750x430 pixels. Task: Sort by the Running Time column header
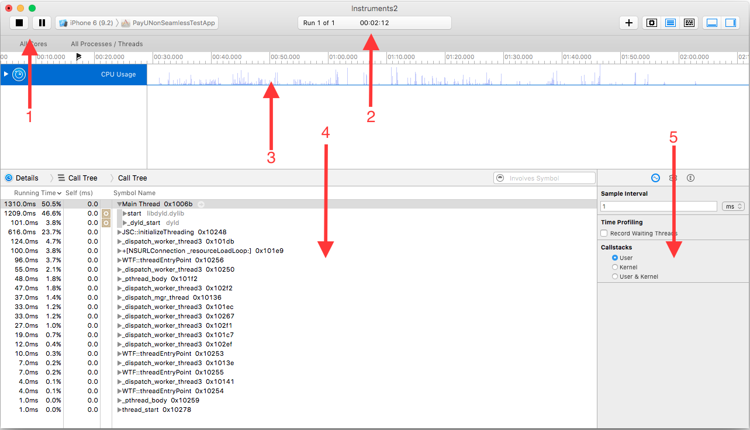click(x=35, y=193)
